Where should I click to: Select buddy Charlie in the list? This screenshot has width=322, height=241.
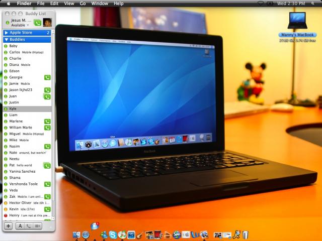click(27, 58)
